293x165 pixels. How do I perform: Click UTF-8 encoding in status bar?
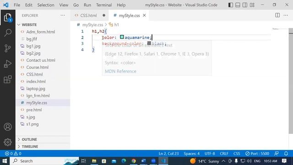point(210,154)
